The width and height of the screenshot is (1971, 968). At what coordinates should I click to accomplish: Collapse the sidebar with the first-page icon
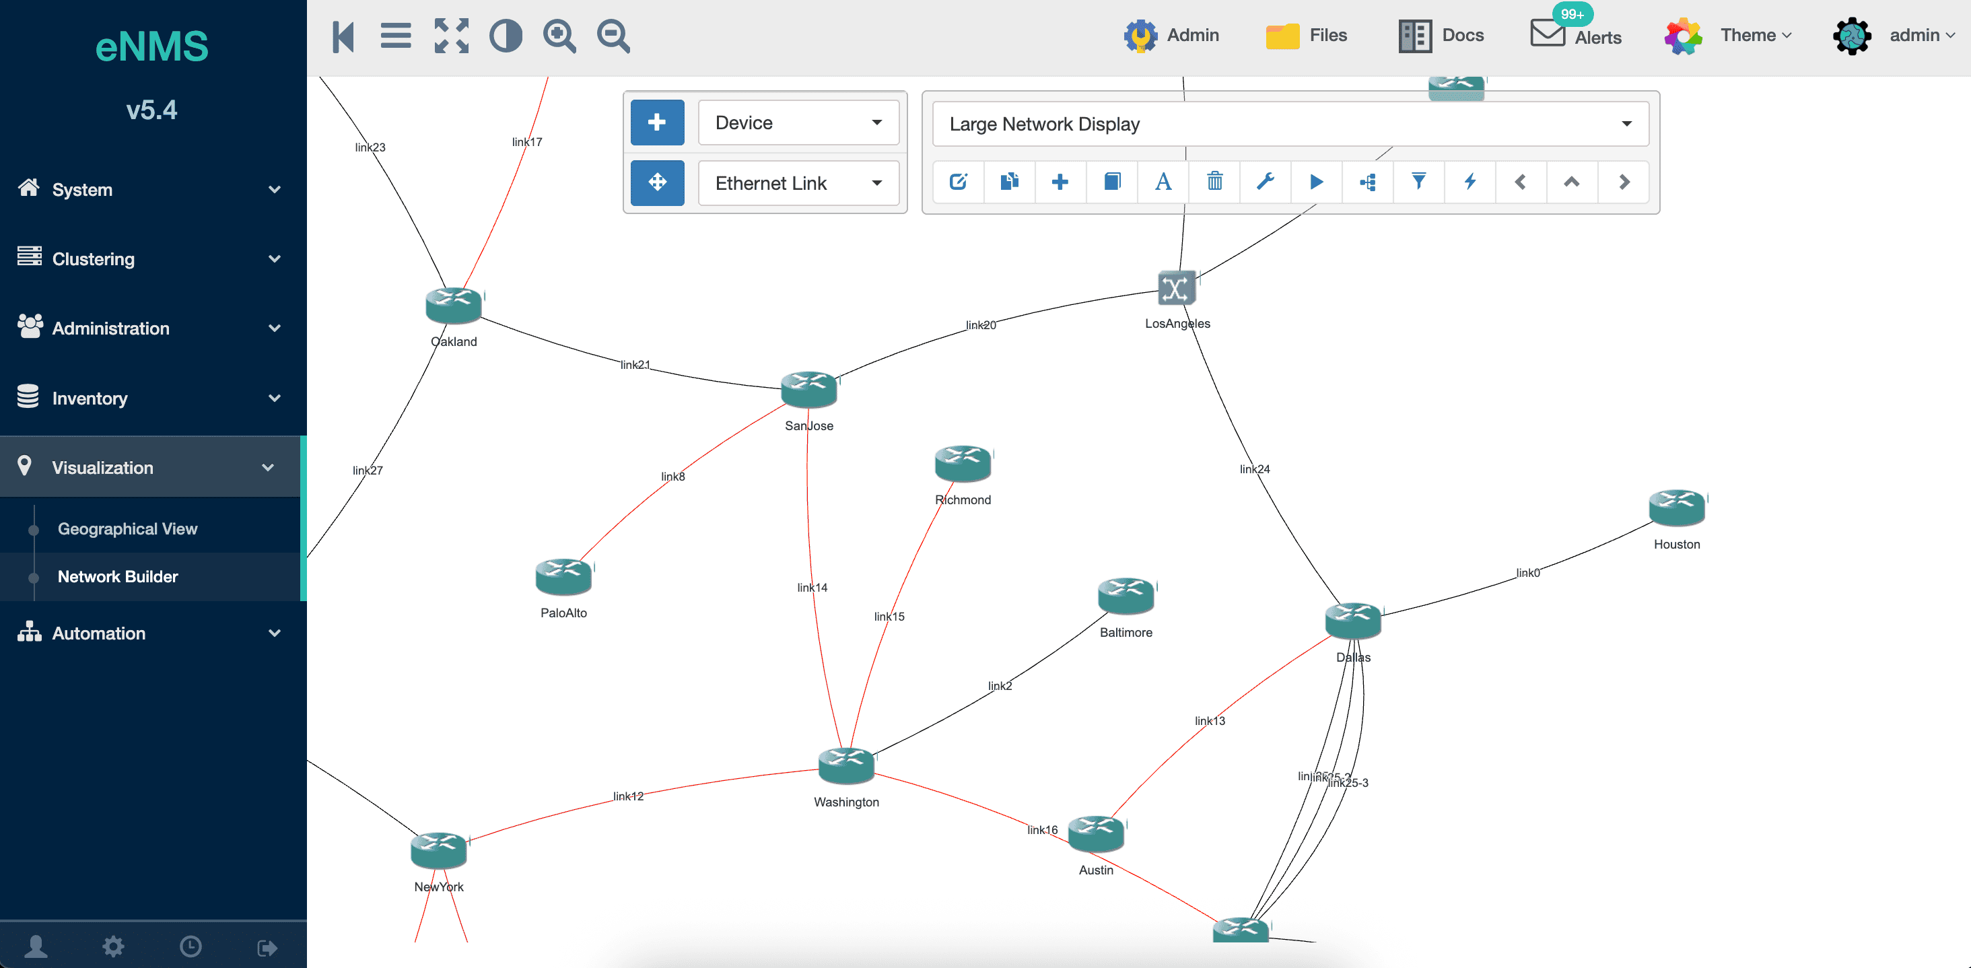pyautogui.click(x=343, y=36)
